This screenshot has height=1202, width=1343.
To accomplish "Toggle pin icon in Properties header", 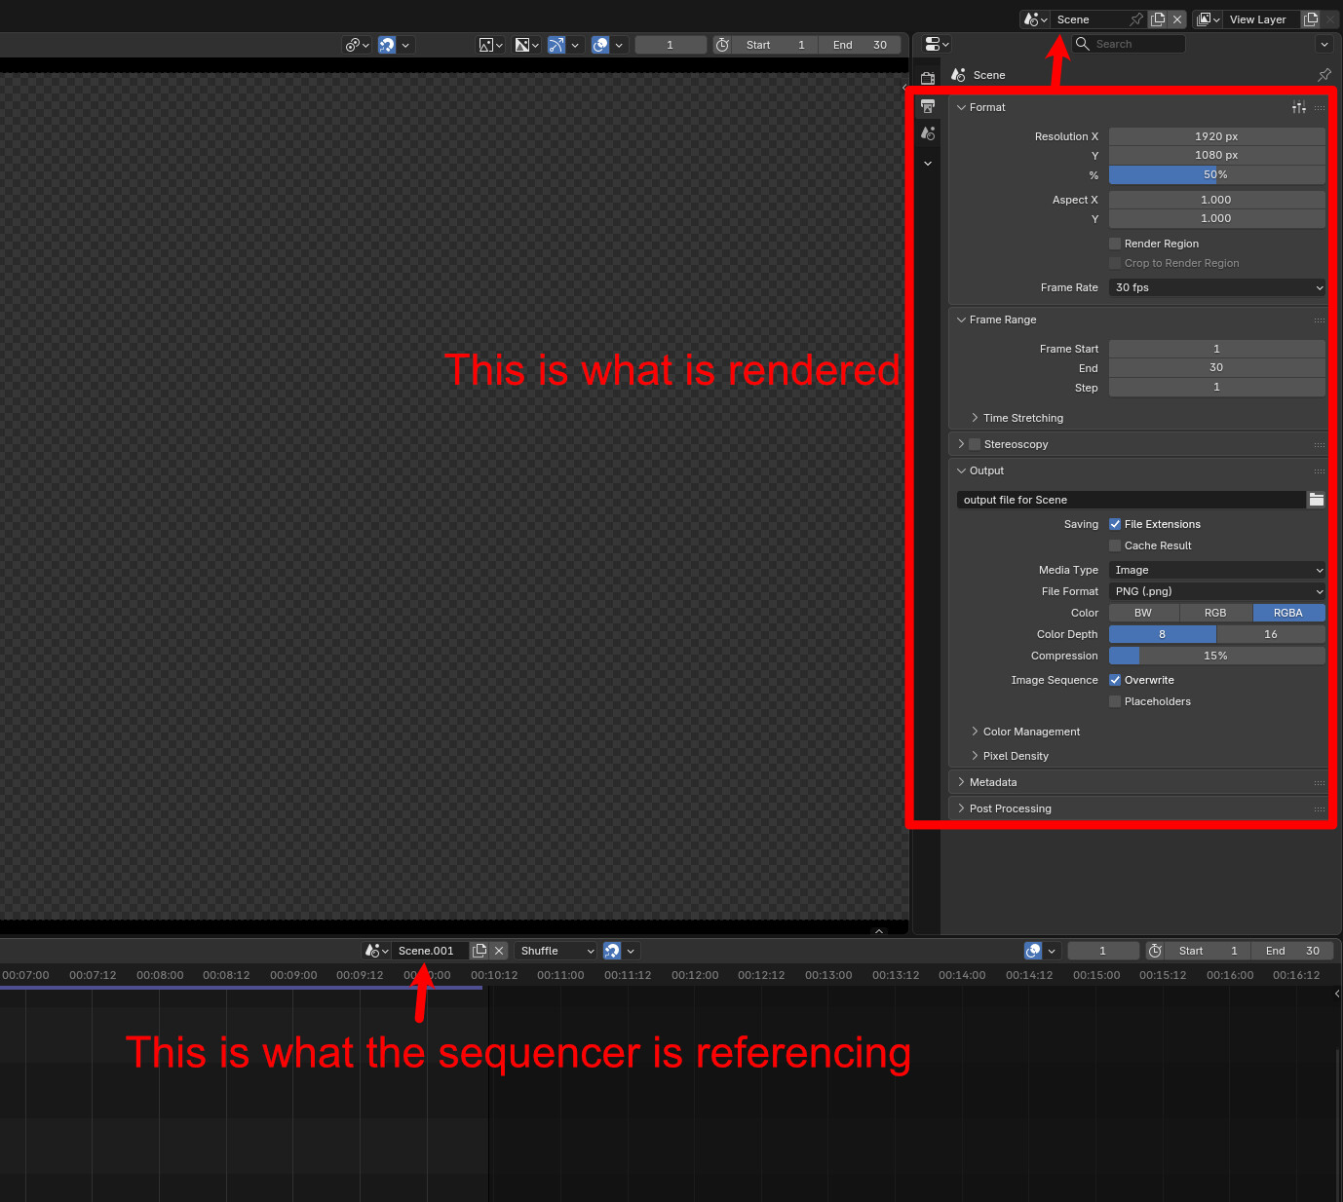I will pos(1324,75).
